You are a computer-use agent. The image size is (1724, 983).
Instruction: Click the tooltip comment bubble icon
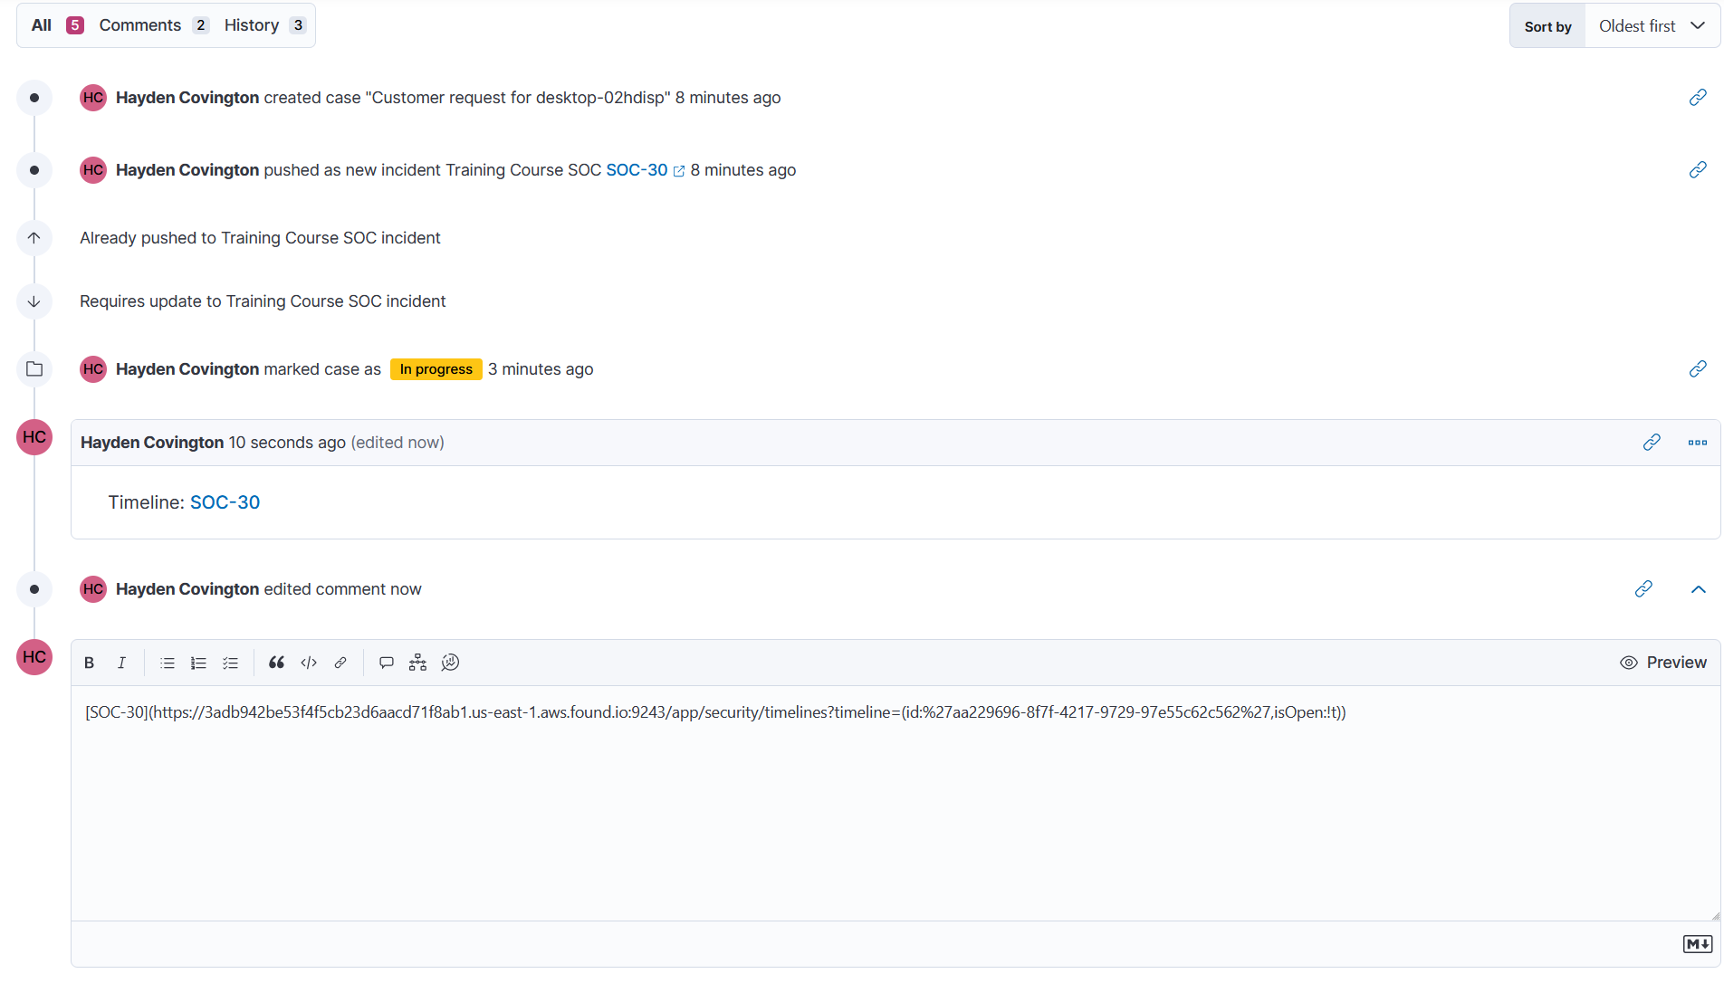(x=387, y=663)
